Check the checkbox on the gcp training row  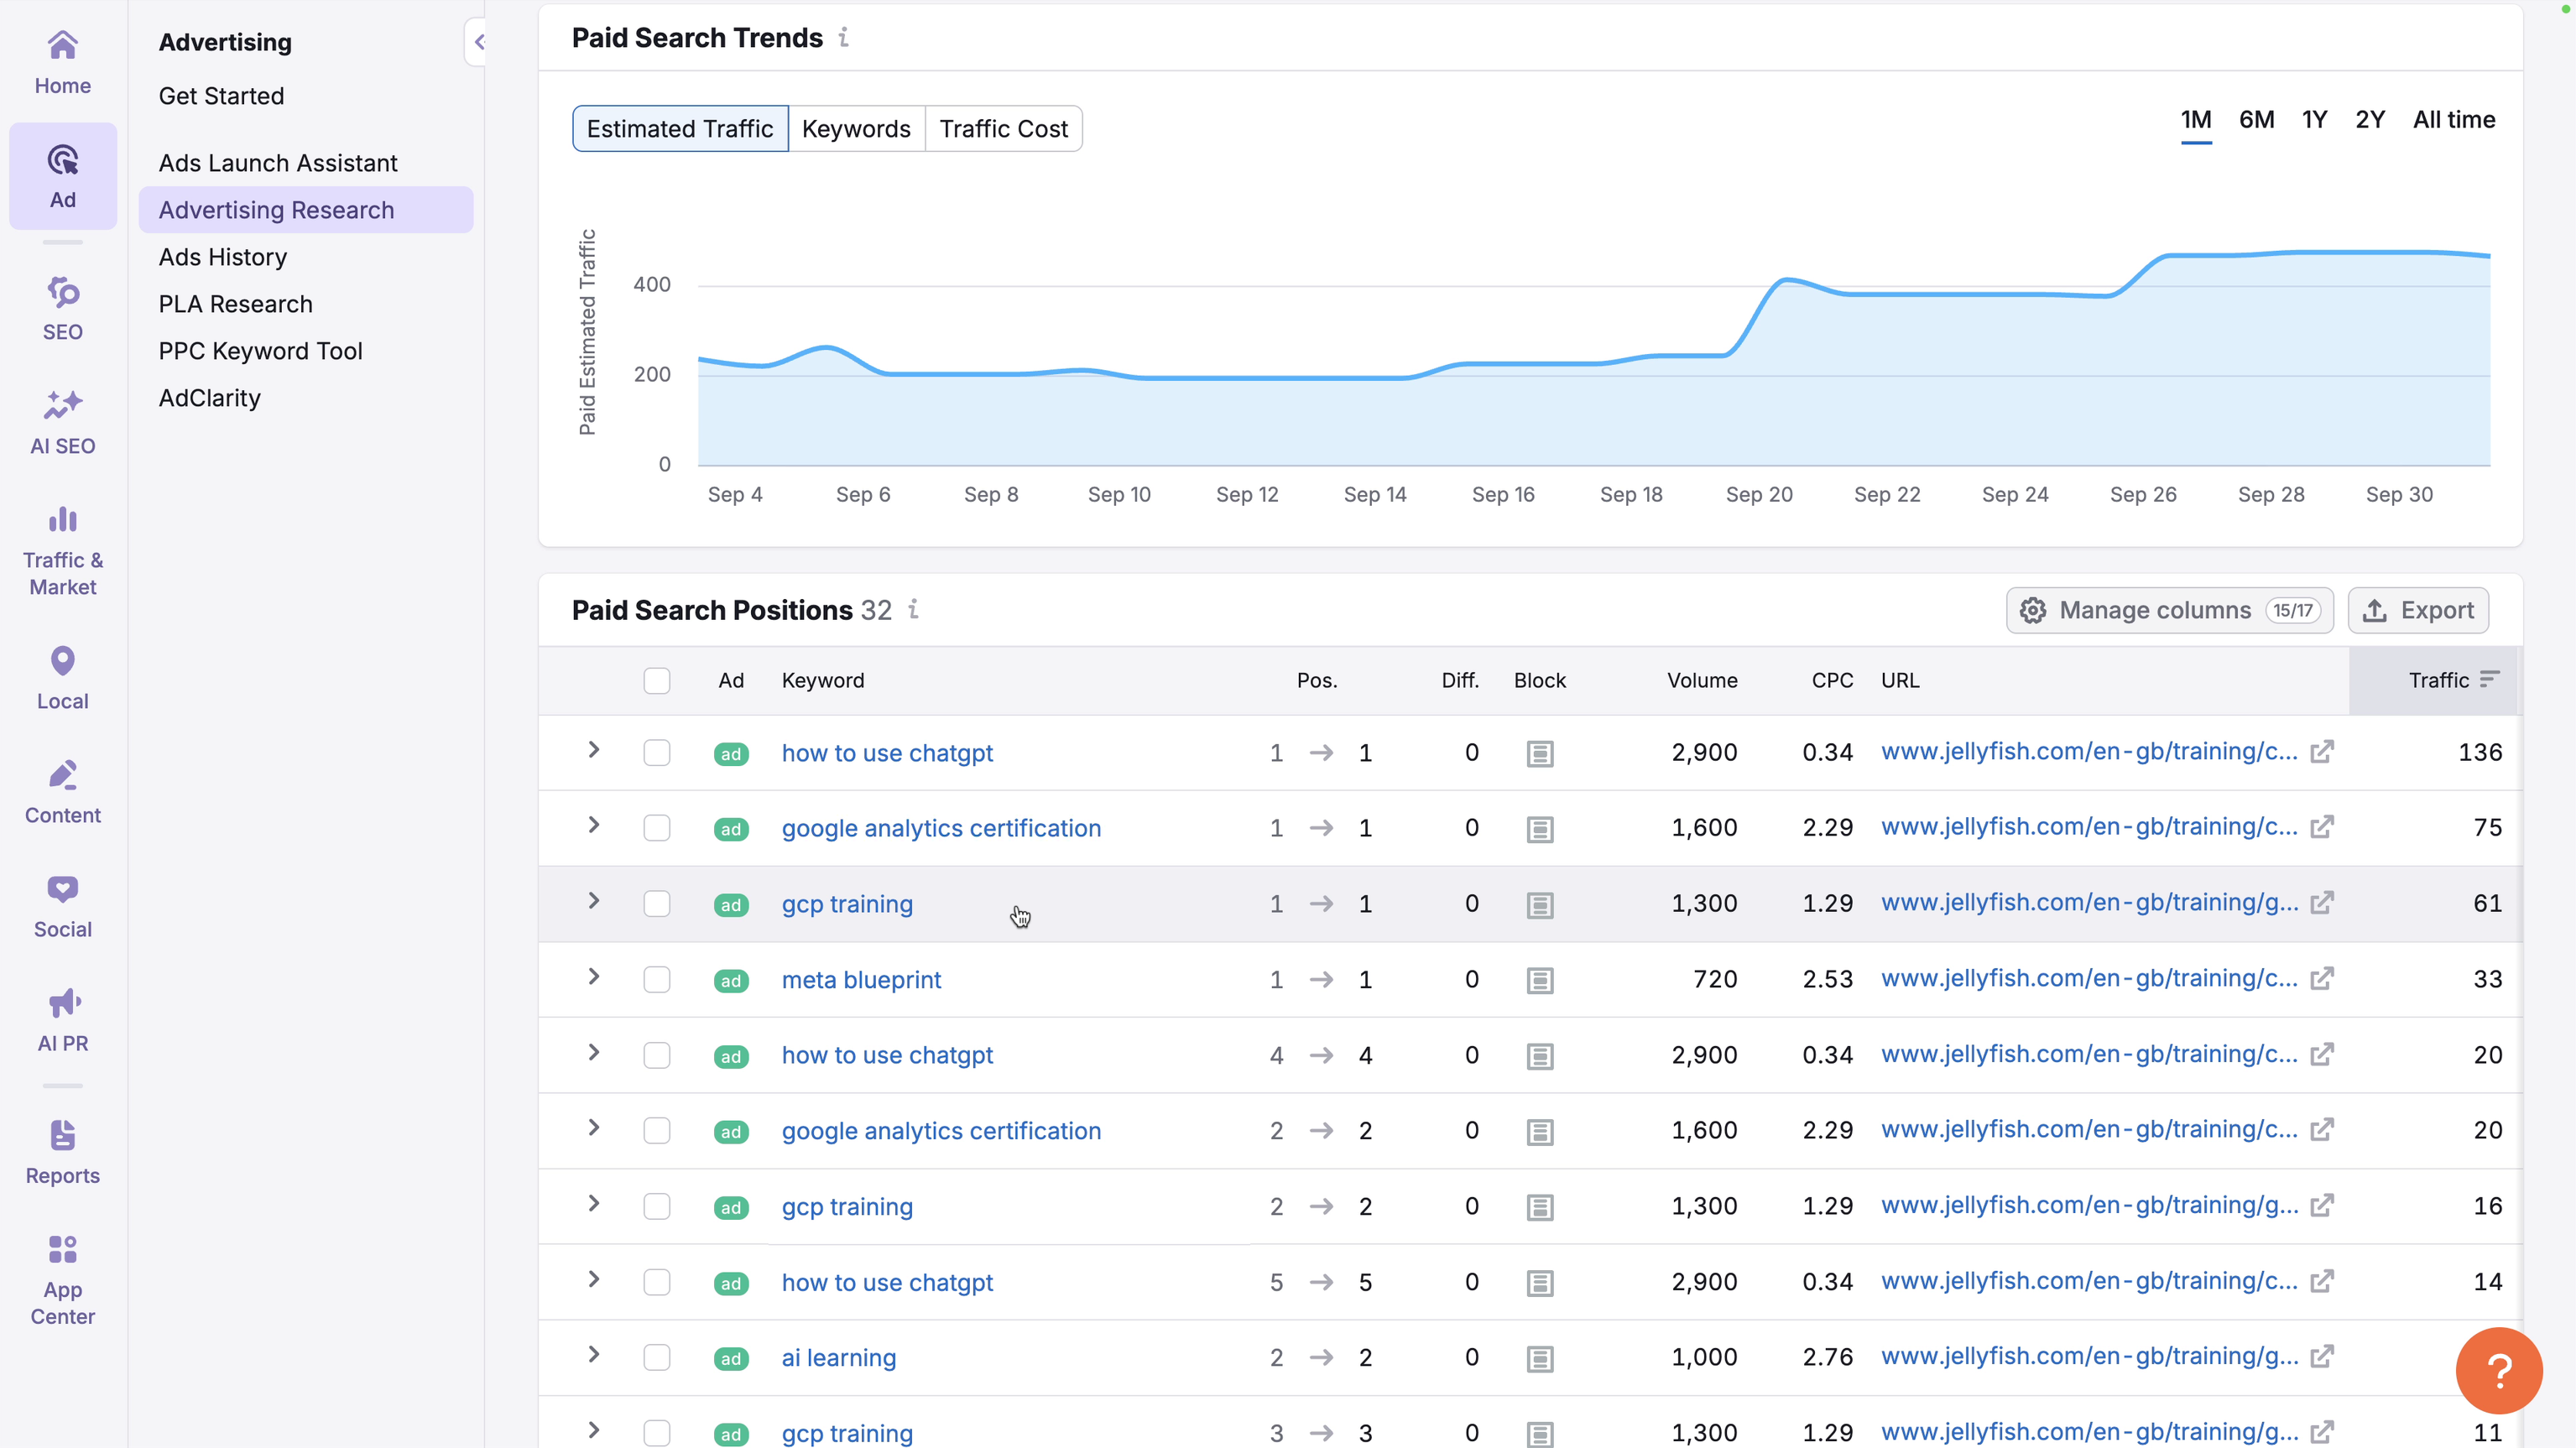[x=657, y=903]
